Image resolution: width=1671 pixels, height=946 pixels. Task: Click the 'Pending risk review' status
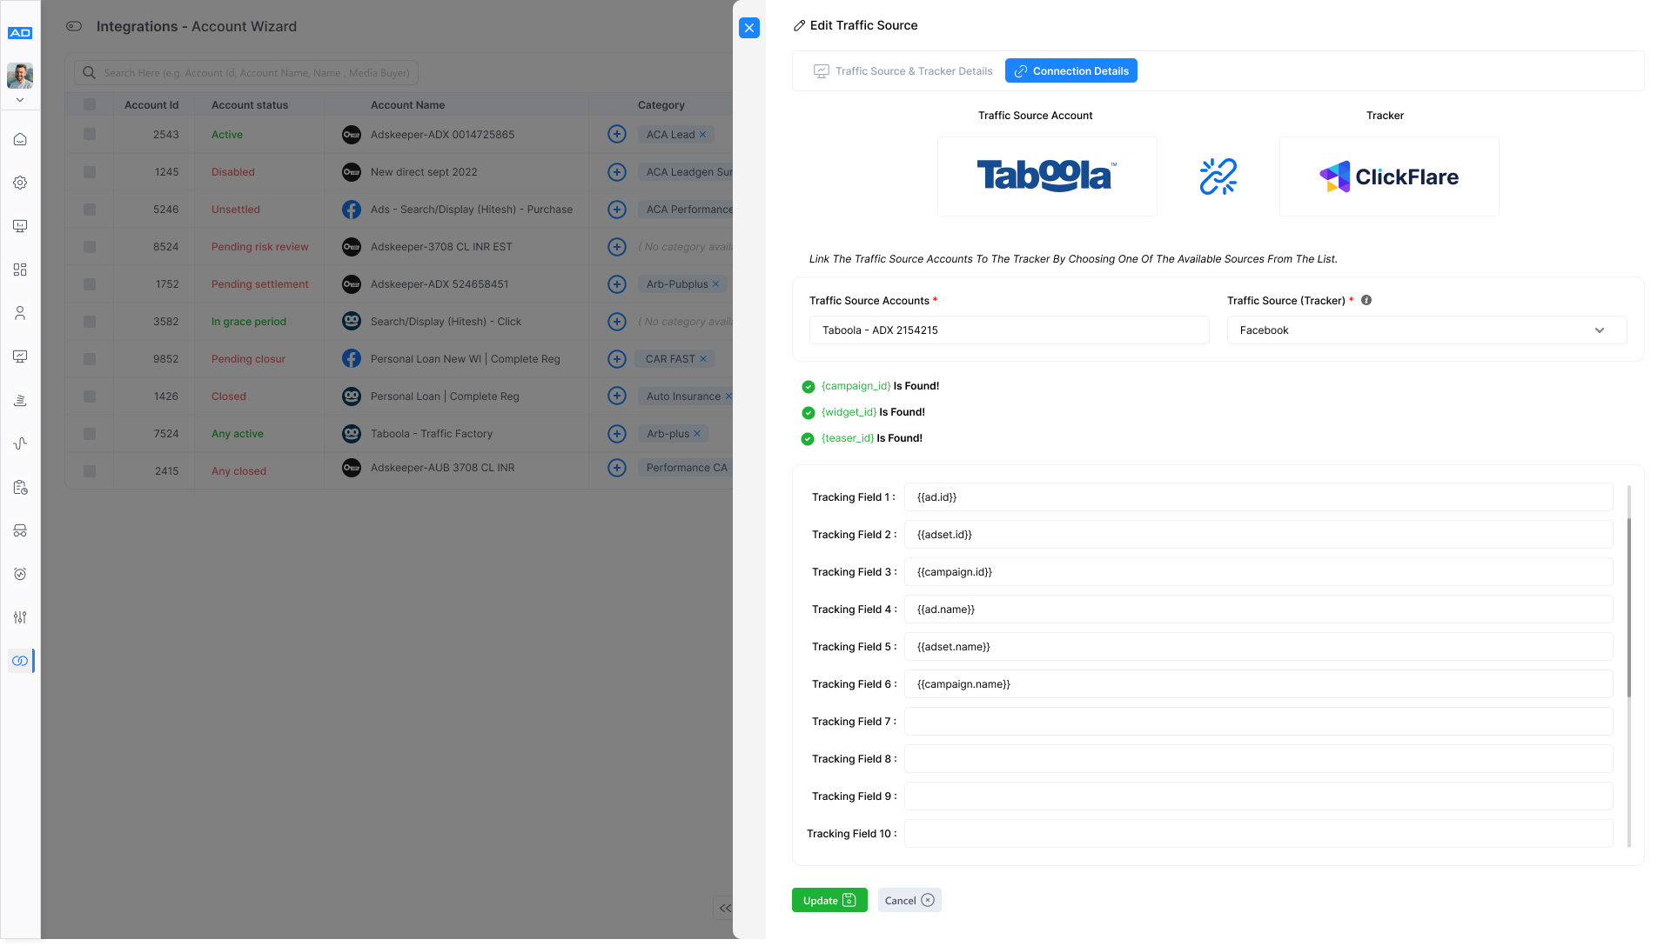260,247
